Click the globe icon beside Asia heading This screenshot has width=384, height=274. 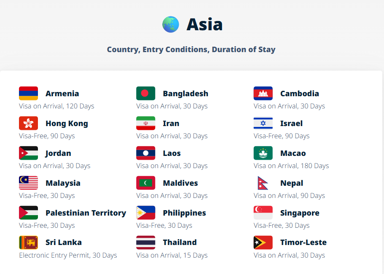point(171,24)
